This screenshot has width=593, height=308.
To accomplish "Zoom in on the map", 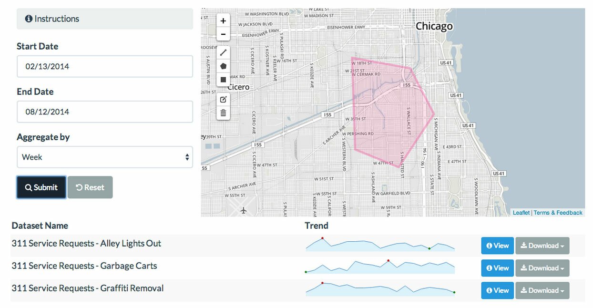I will [x=223, y=21].
